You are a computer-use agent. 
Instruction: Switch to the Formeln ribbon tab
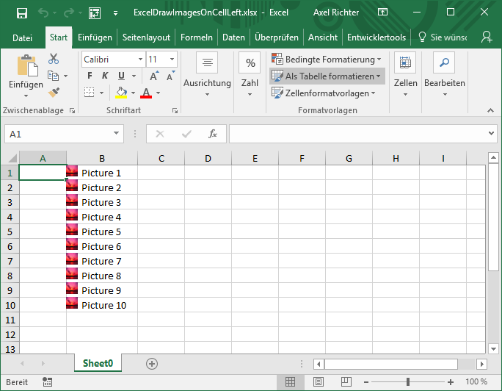(196, 37)
